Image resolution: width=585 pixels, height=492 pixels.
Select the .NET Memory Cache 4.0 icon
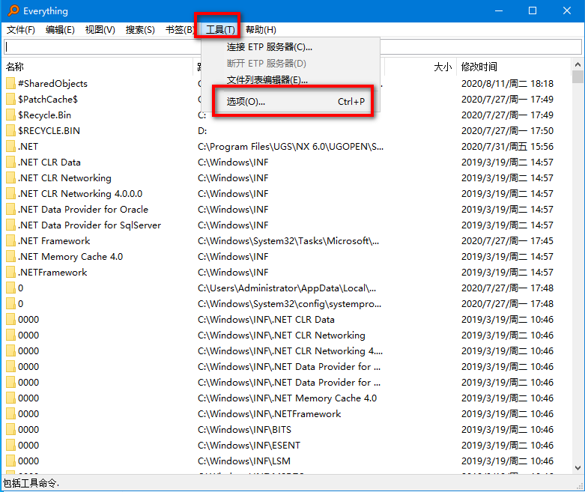coord(10,257)
